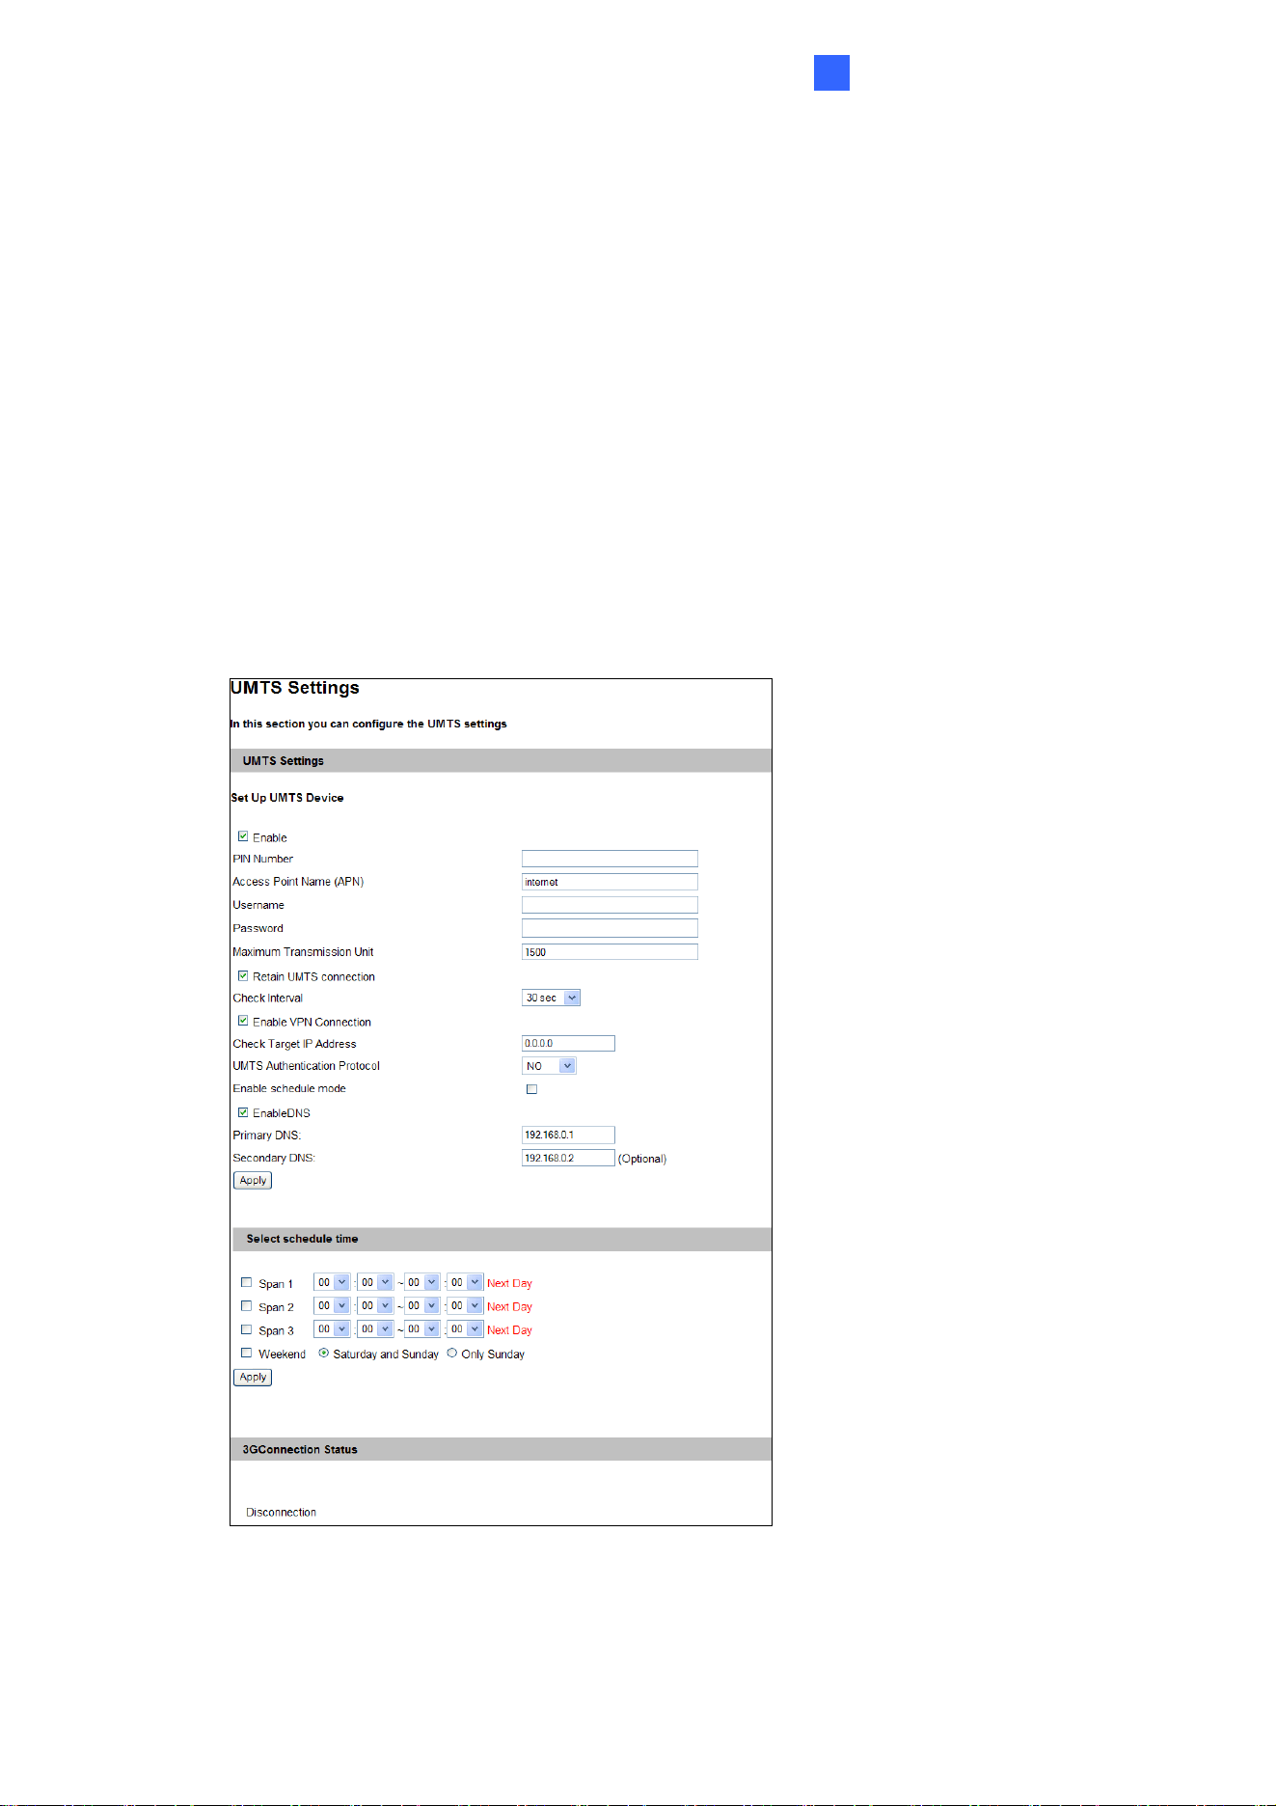The image size is (1276, 1806).
Task: Click the Maximum Transmission Unit field
Action: pos(610,952)
